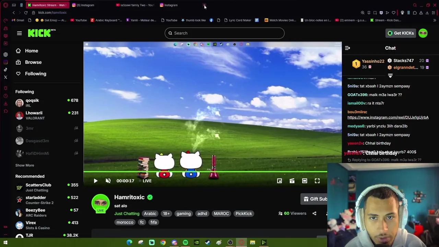Click Gift Subs button

tap(315, 199)
